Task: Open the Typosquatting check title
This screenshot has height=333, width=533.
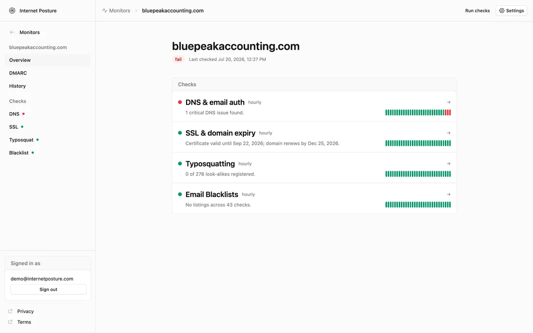Action: point(210,164)
